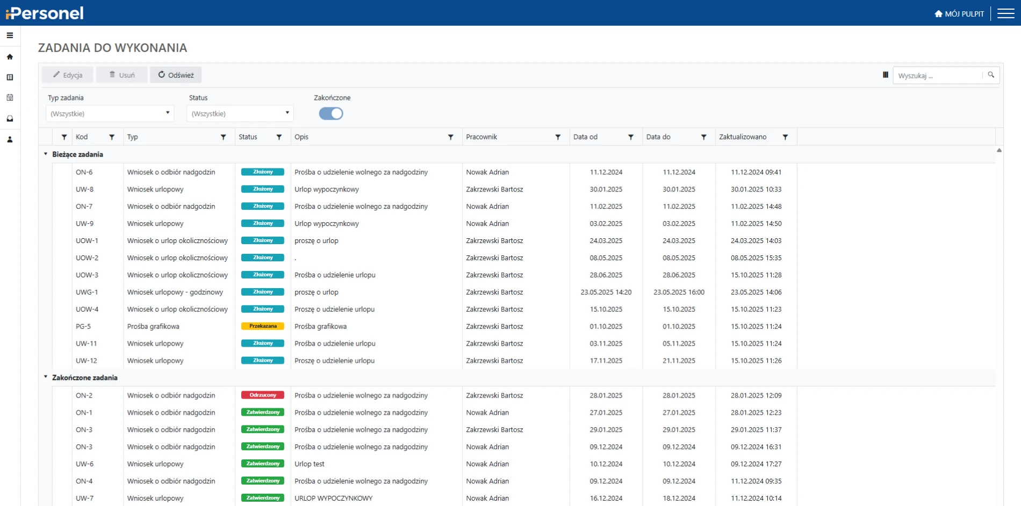This screenshot has height=506, width=1021.
Task: Filter the Zaktualizowano column via funnel icon
Action: tap(785, 137)
